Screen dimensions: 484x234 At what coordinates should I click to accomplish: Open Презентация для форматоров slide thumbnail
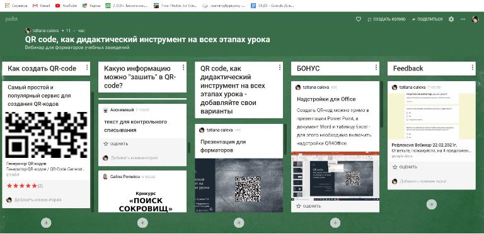pyautogui.click(x=239, y=185)
